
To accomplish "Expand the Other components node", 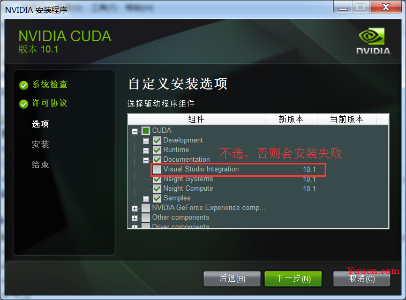I will (x=134, y=218).
